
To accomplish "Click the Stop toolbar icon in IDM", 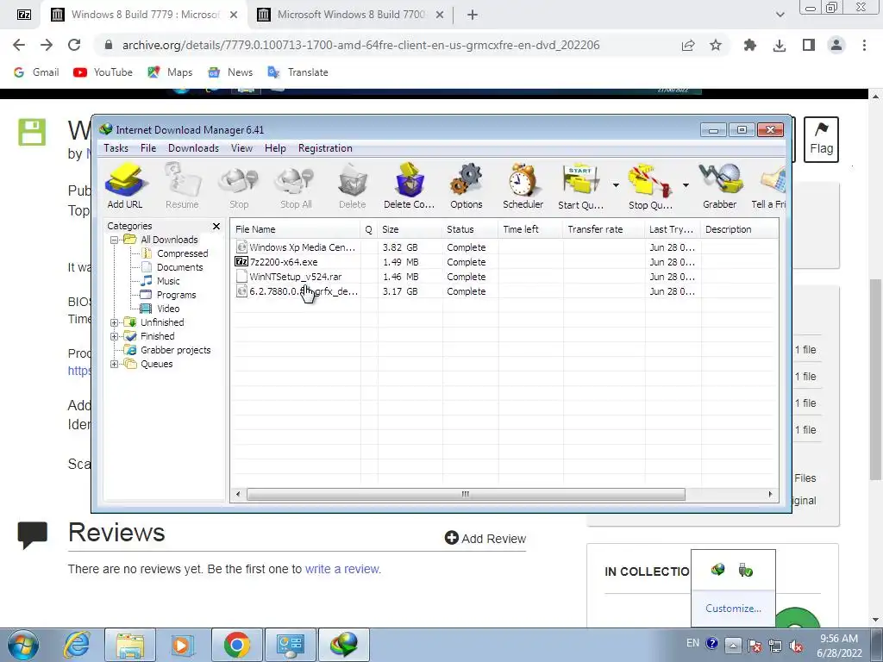I will tap(239, 186).
